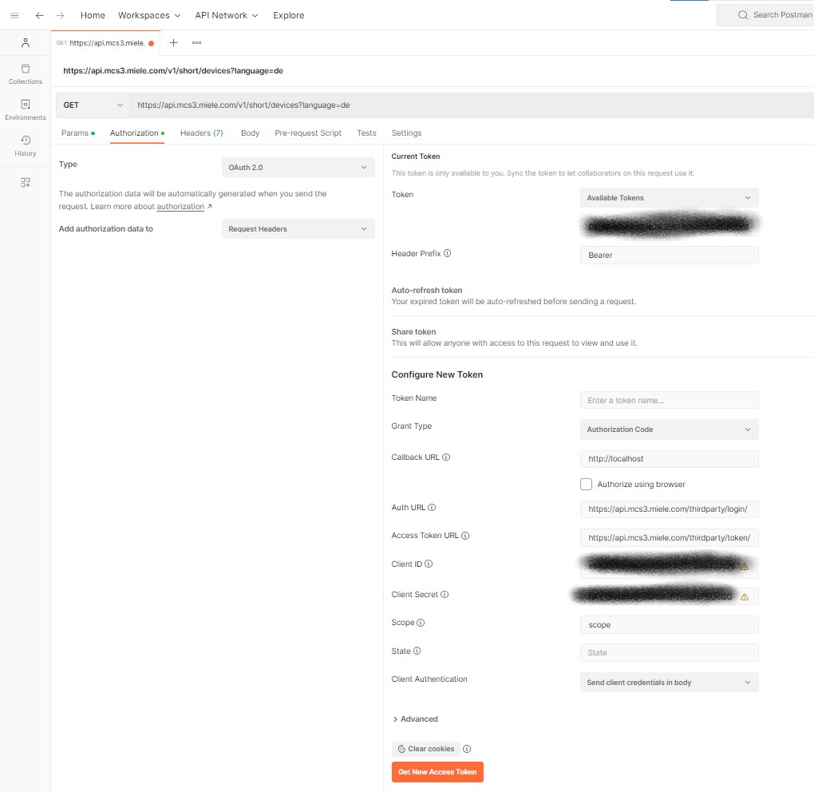This screenshot has height=792, width=814.
Task: Show Access Token URL info icon
Action: tap(465, 536)
